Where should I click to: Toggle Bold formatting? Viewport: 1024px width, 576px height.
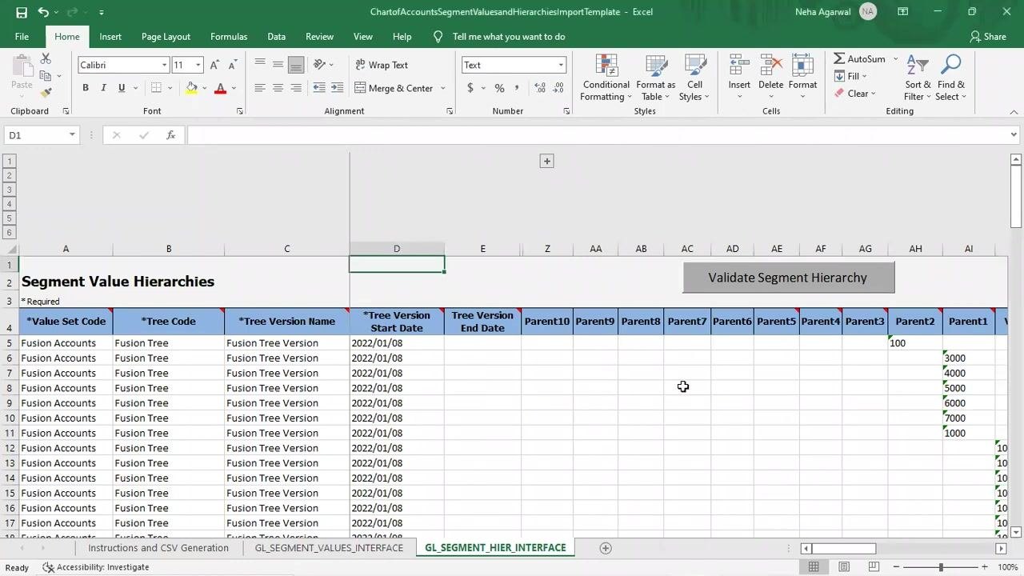tap(86, 88)
